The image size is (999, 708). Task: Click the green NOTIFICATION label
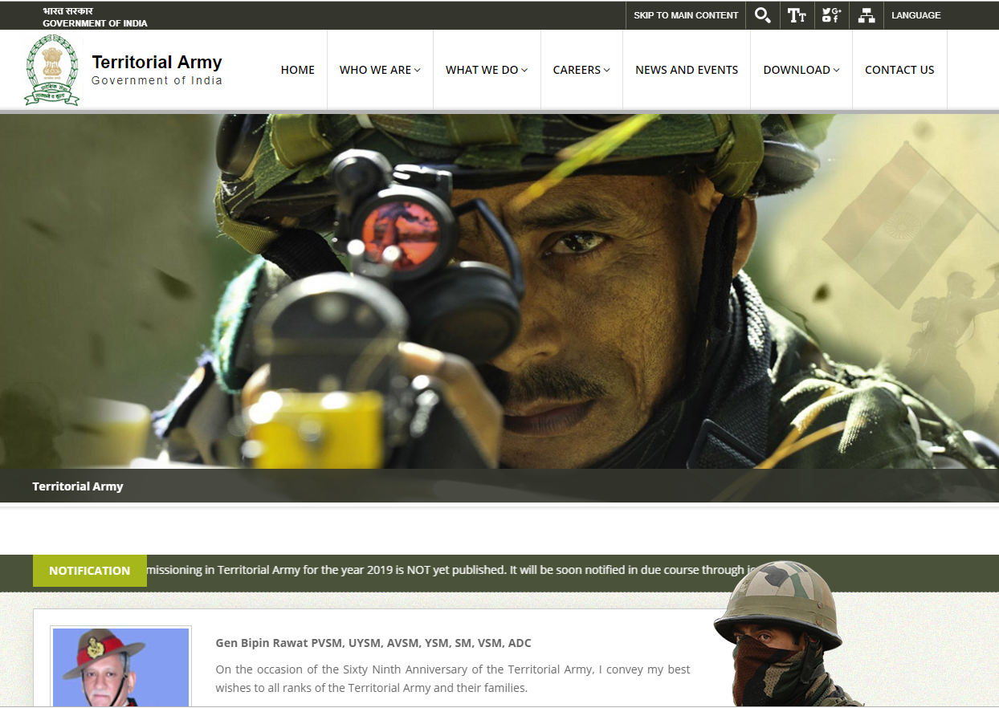(x=89, y=571)
